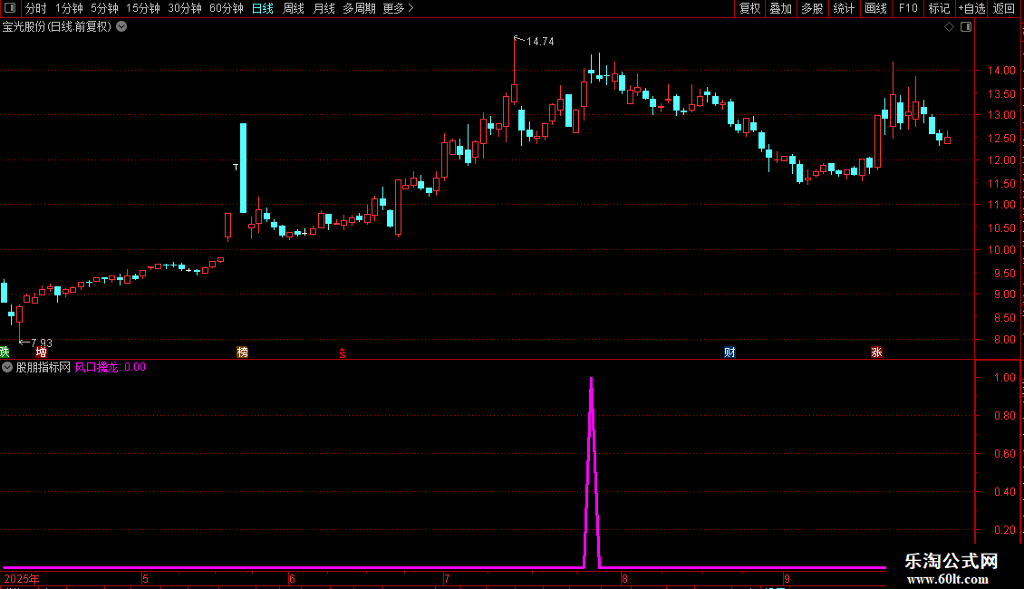Switch to 日线 daily chart
The width and height of the screenshot is (1024, 589).
pyautogui.click(x=263, y=8)
